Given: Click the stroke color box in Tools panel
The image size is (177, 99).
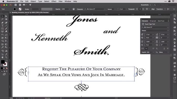Looking at the screenshot, I should coord(5,64).
